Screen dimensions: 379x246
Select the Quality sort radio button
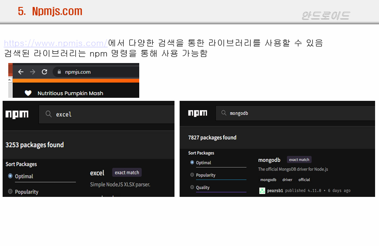tap(192, 187)
